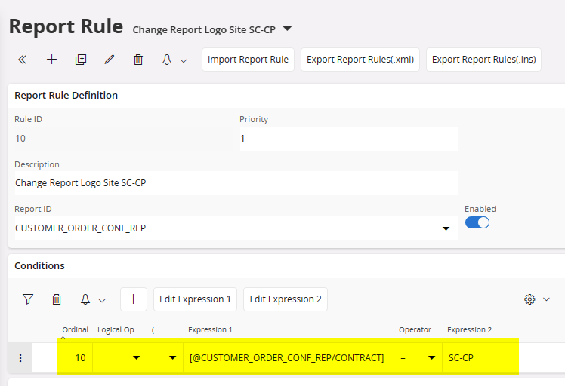Open the three-dot row menu for condition
The height and width of the screenshot is (386, 565).
[20, 358]
